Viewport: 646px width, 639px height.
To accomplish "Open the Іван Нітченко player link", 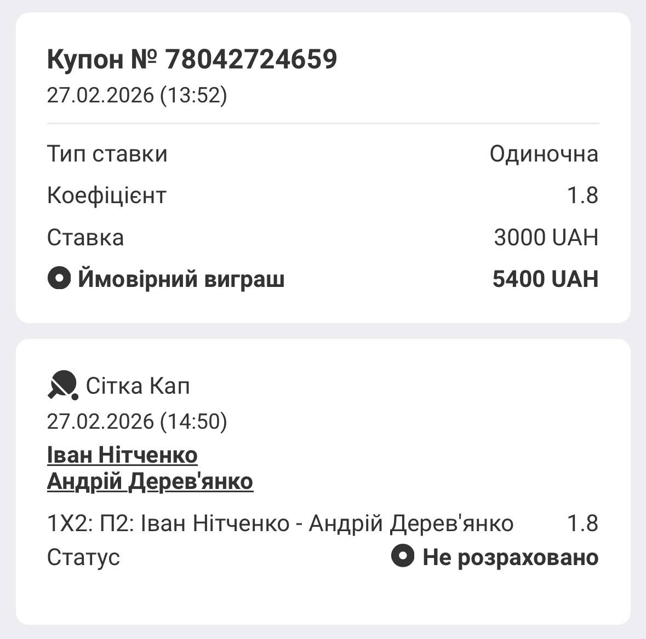I will click(x=122, y=455).
